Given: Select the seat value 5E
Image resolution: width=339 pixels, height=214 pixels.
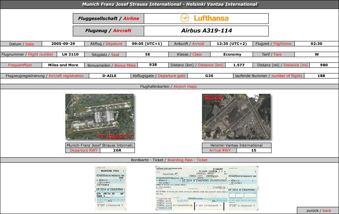Looking at the screenshot, I should coord(148,55).
